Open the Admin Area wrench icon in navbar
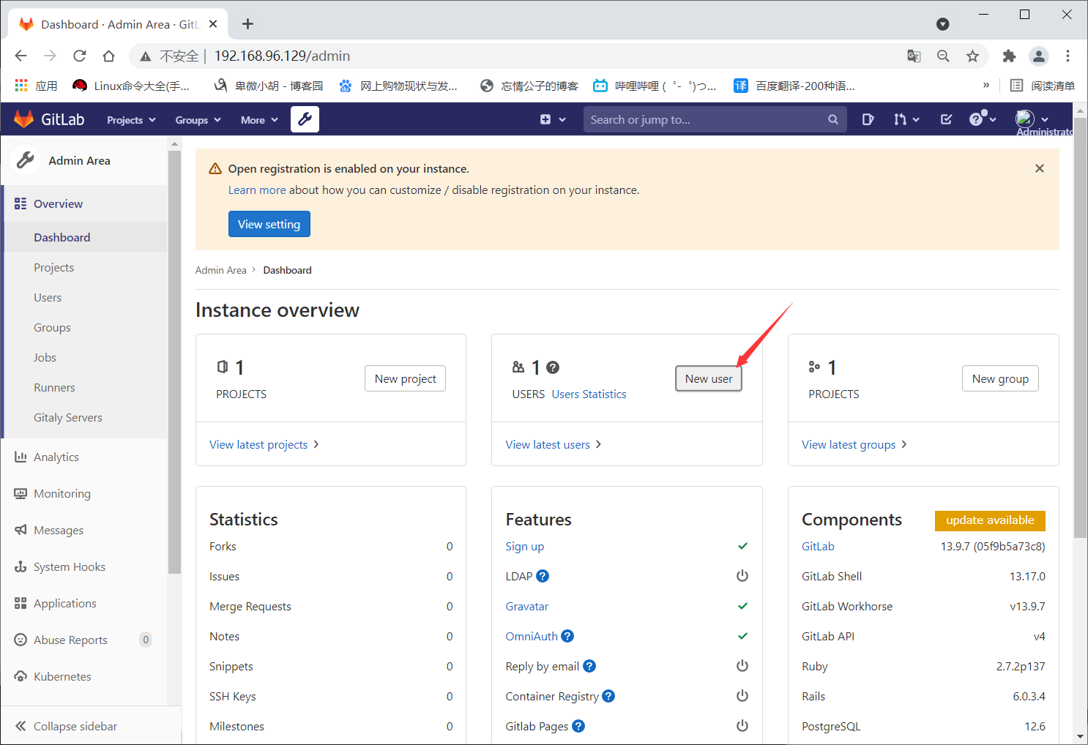The width and height of the screenshot is (1088, 745). [305, 119]
